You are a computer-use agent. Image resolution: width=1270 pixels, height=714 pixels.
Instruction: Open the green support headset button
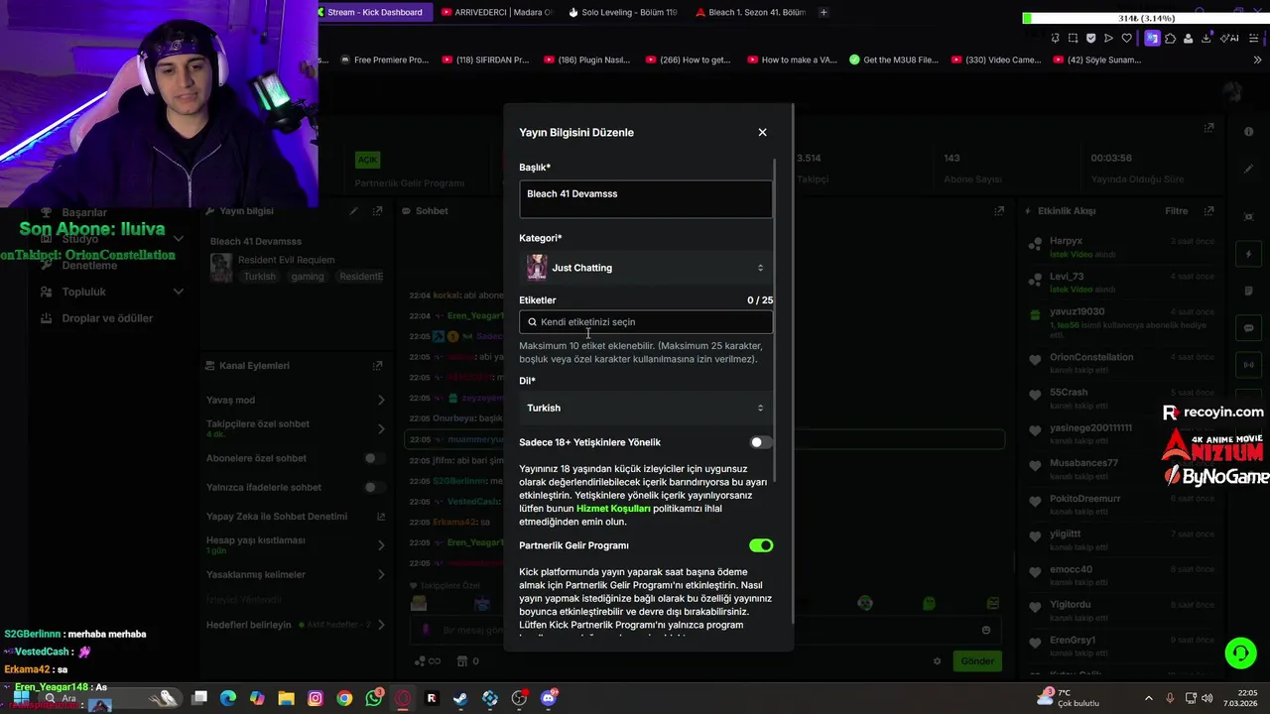click(x=1240, y=653)
